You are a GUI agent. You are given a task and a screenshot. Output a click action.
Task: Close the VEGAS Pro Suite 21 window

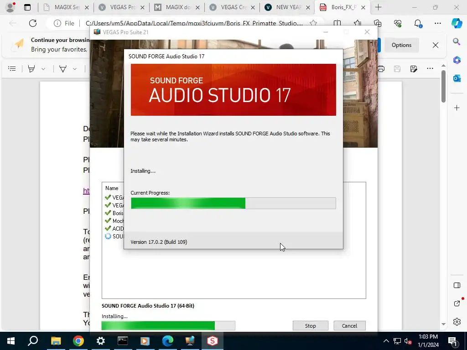point(367,32)
